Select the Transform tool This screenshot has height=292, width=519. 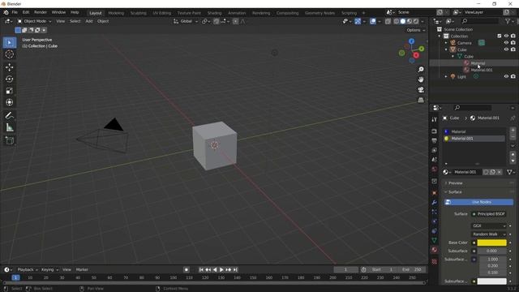tap(9, 102)
